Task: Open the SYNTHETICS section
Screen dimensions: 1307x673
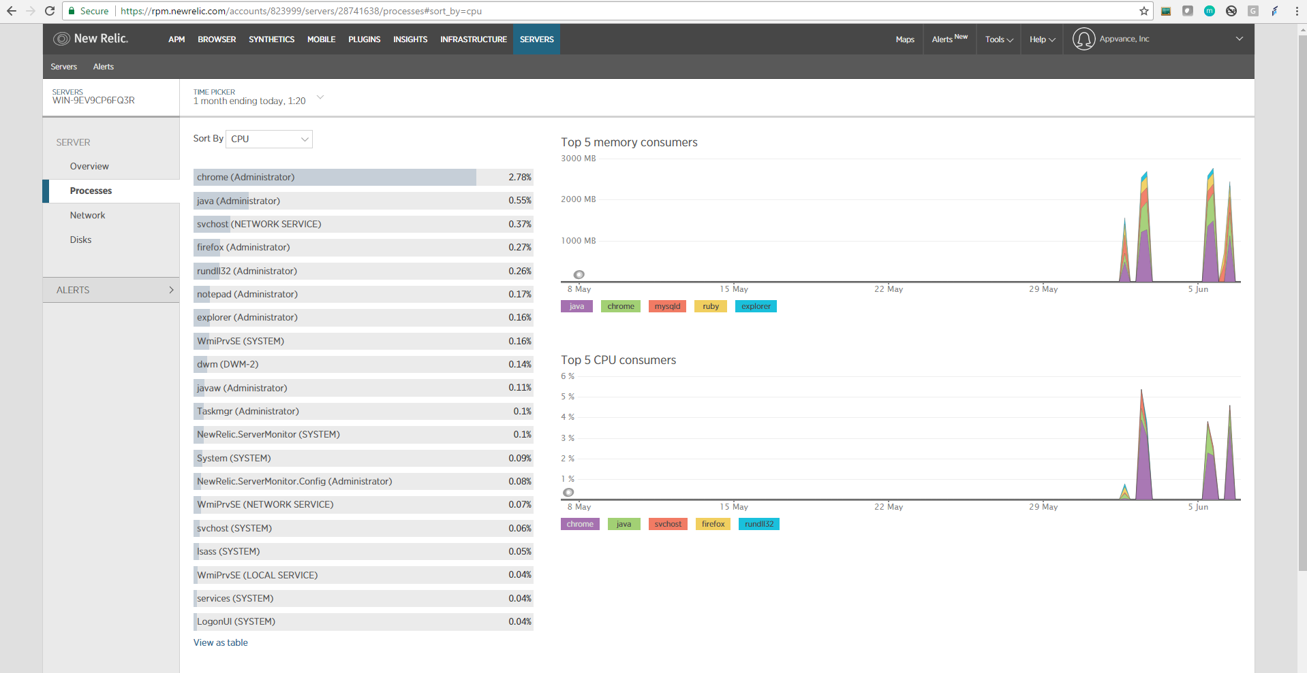Action: [271, 39]
